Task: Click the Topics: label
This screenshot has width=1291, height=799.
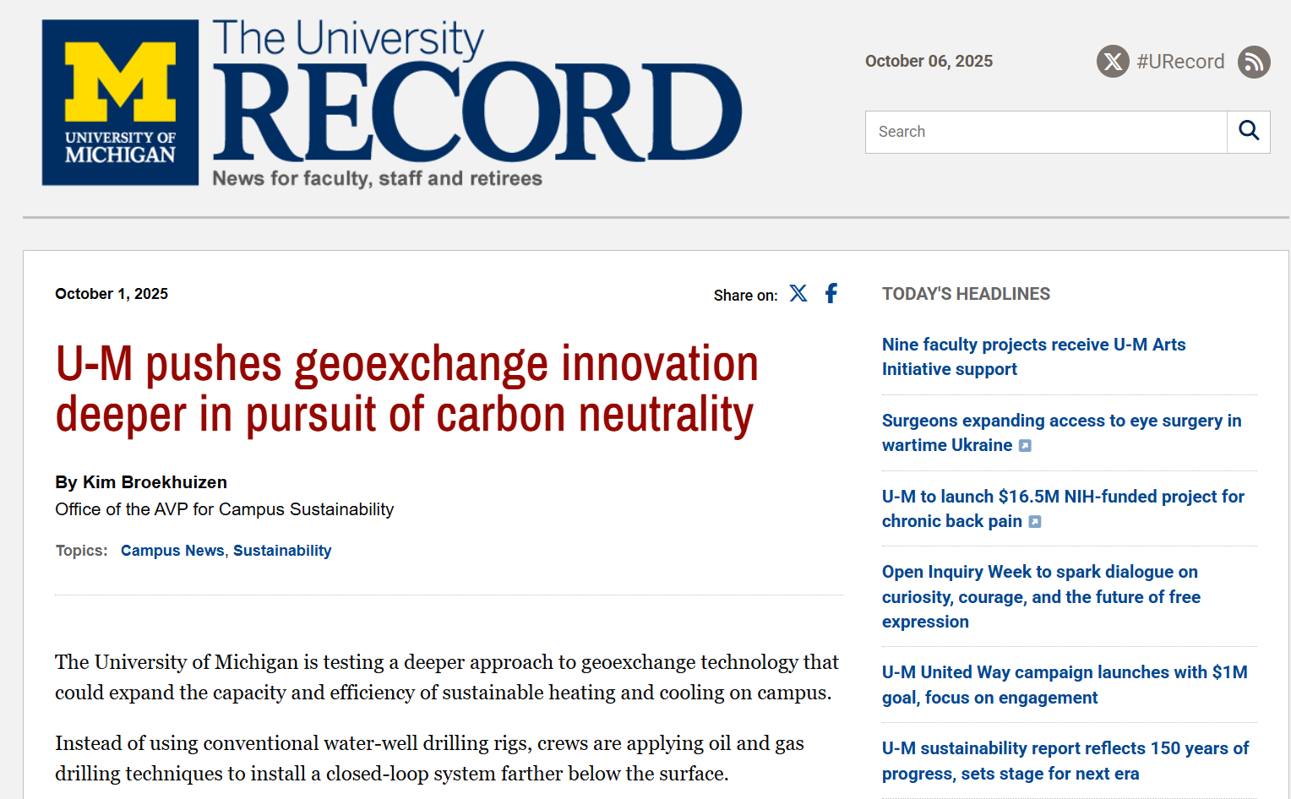Action: tap(81, 551)
